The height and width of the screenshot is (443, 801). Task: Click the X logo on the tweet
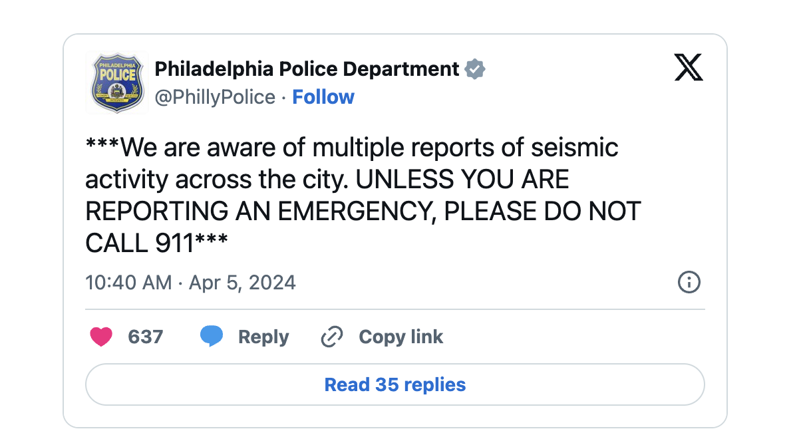coord(689,68)
